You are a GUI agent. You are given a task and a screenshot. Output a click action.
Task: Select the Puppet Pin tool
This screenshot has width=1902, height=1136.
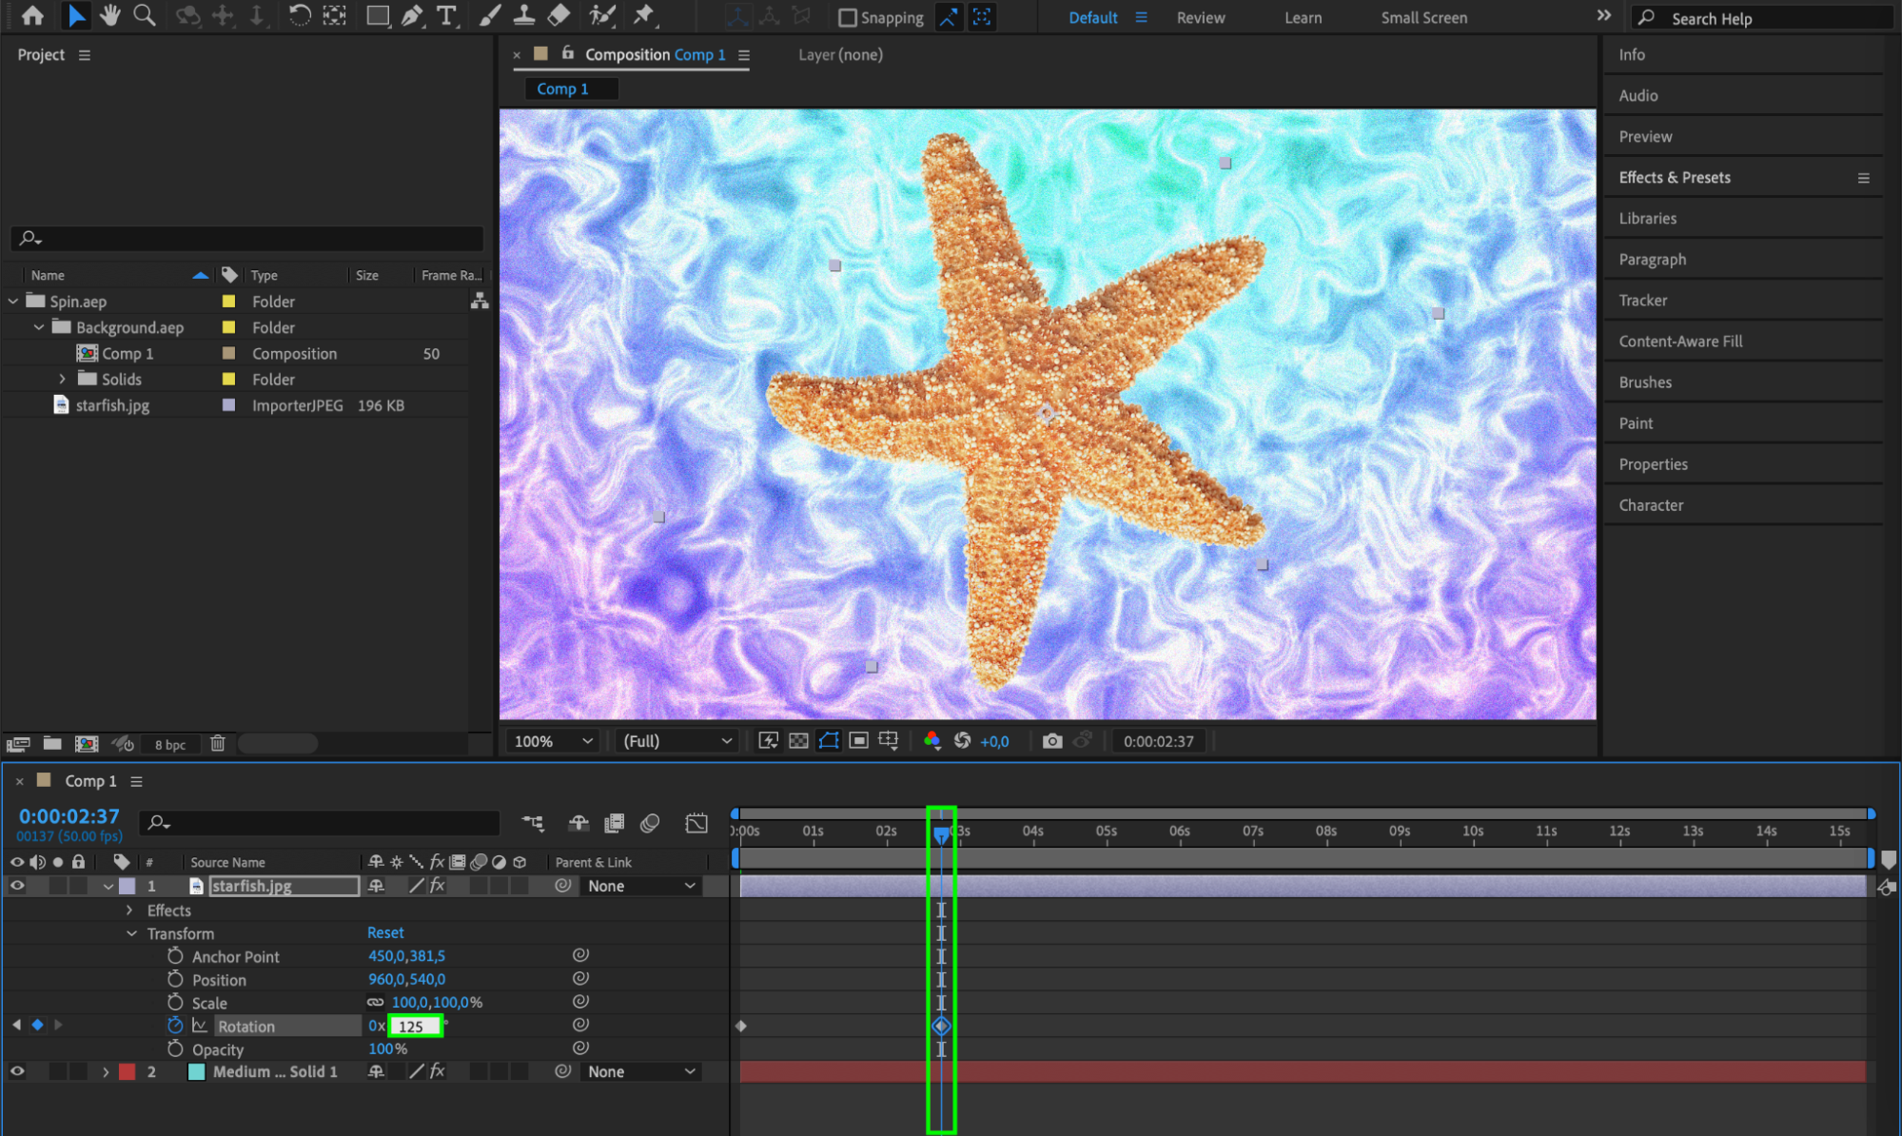click(644, 15)
